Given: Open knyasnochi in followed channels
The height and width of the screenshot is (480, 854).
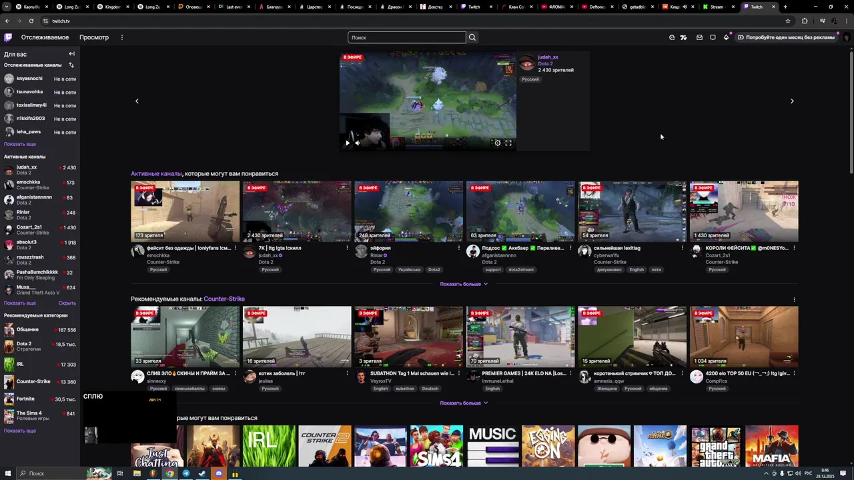Looking at the screenshot, I should click(40, 79).
